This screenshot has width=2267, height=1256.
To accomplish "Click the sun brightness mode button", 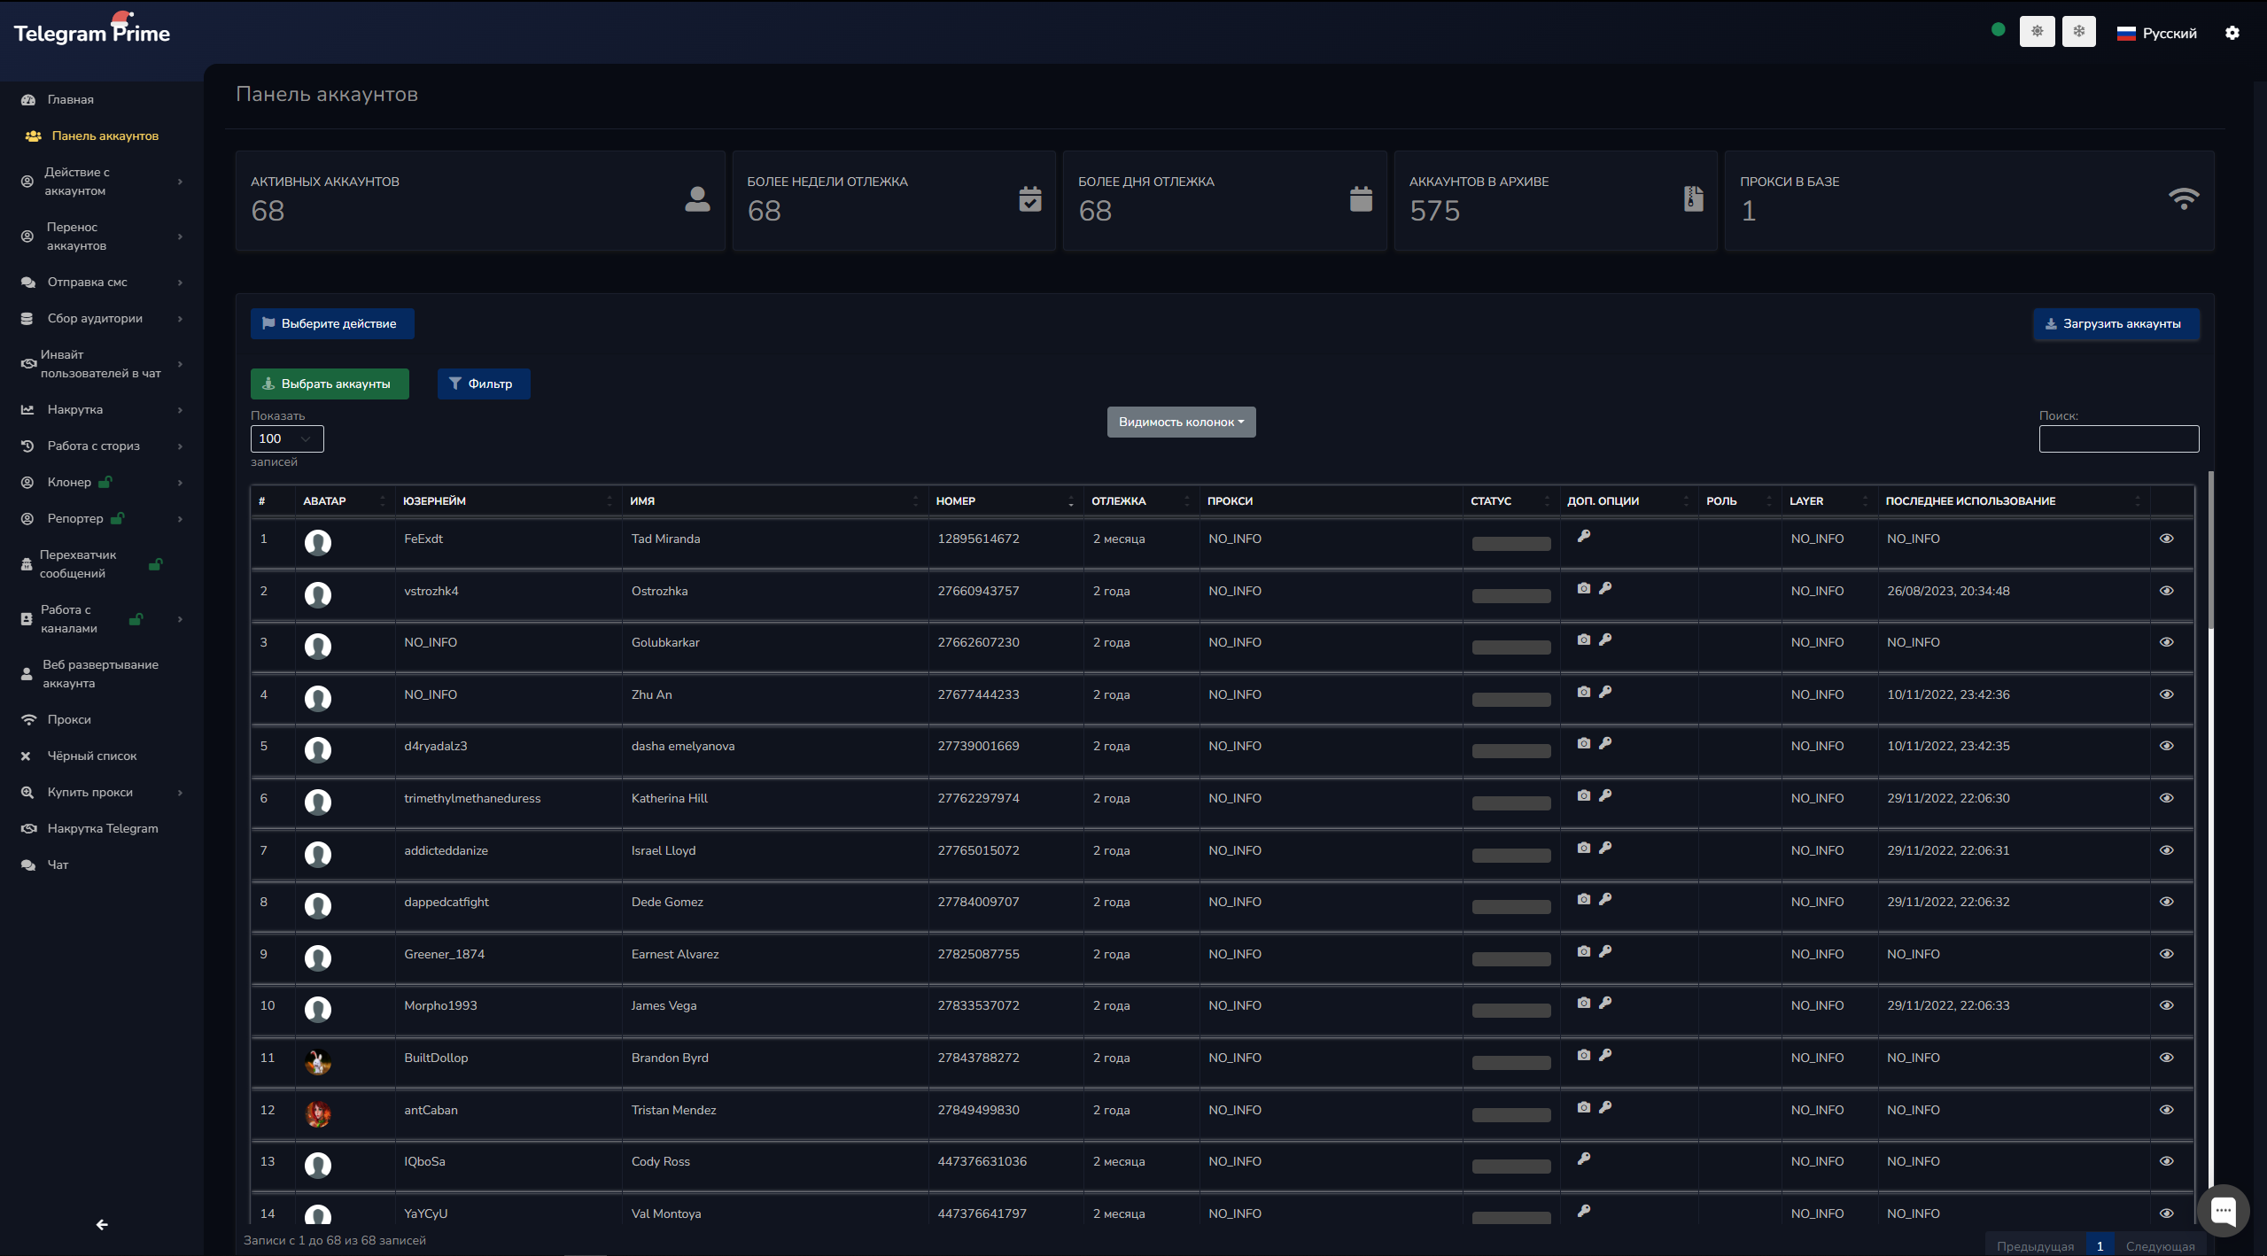I will [2037, 32].
